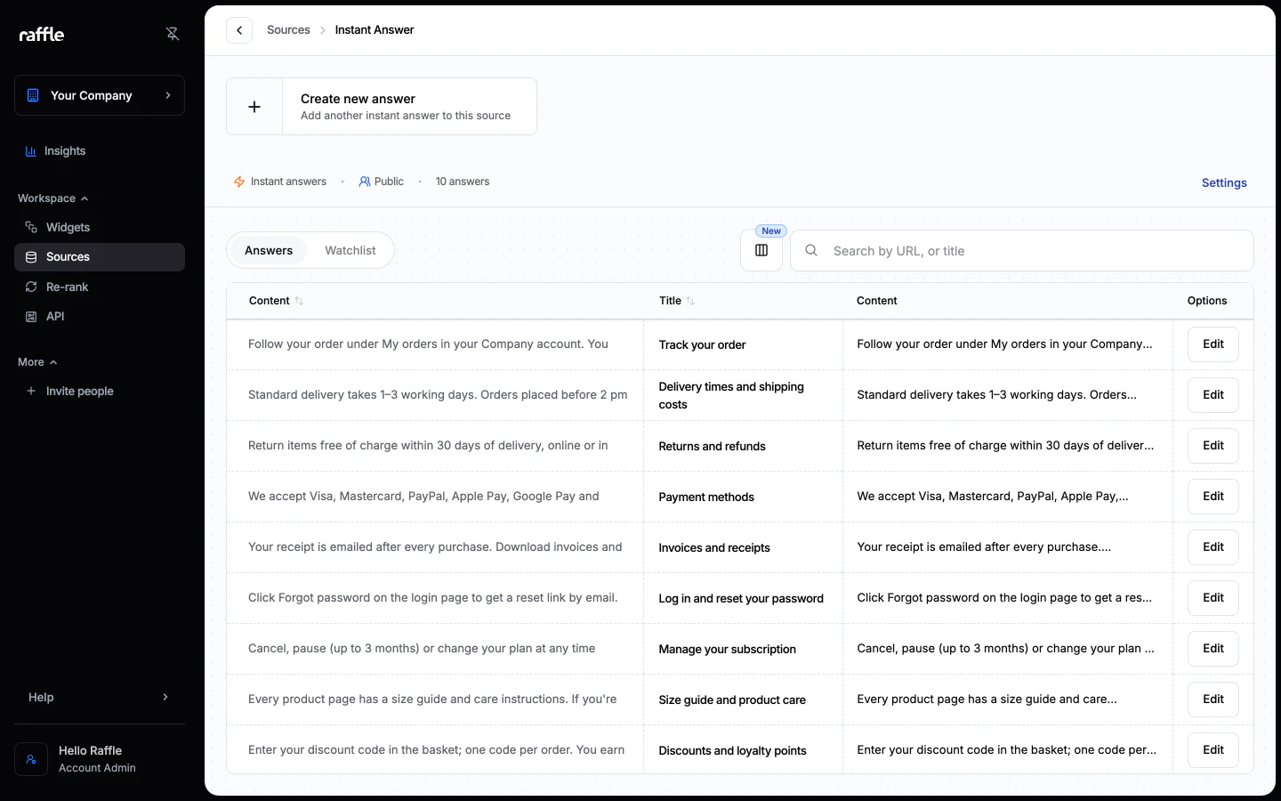
Task: Click the Sources database icon
Action: click(x=31, y=257)
